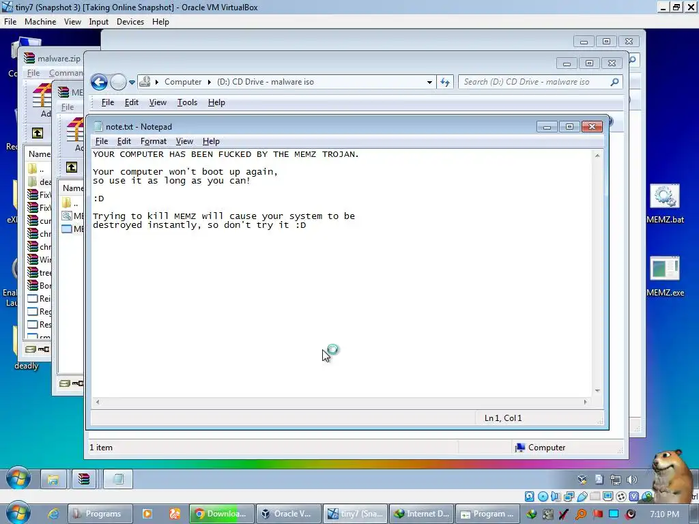Switch to the Internet Download Manager taskbar button
The image size is (699, 524).
(422, 514)
